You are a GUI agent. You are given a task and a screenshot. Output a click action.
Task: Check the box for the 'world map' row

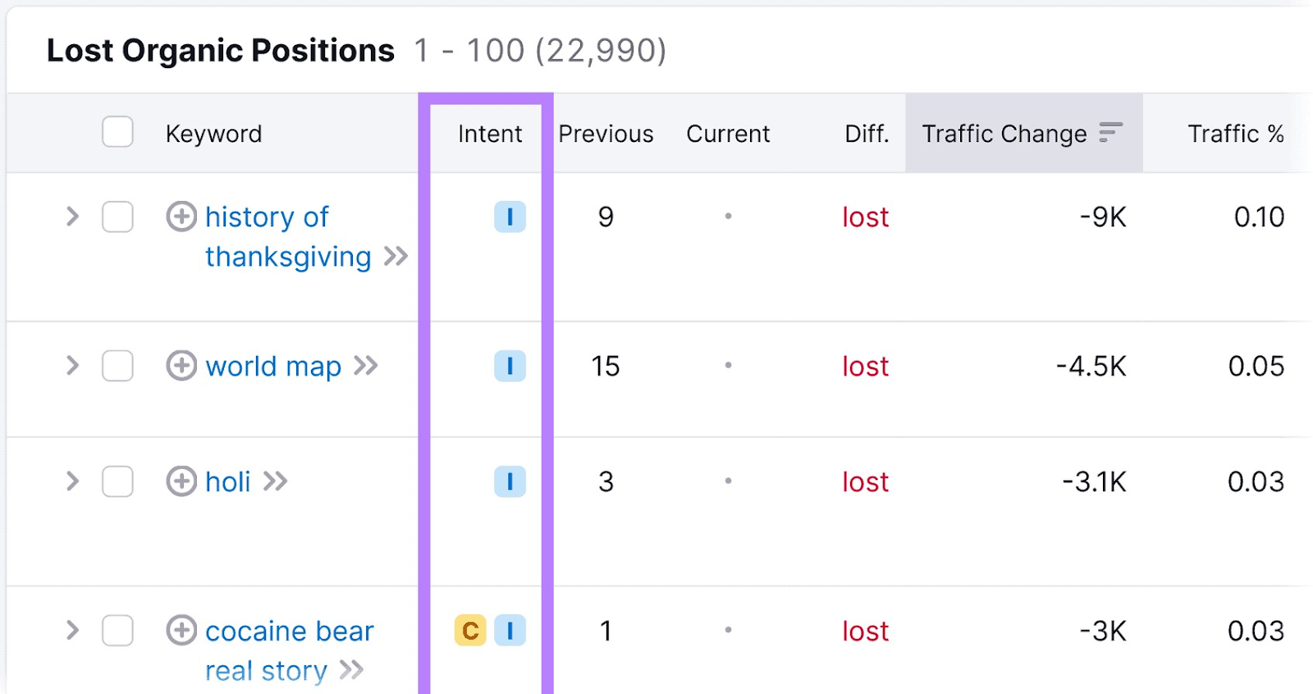(x=117, y=366)
